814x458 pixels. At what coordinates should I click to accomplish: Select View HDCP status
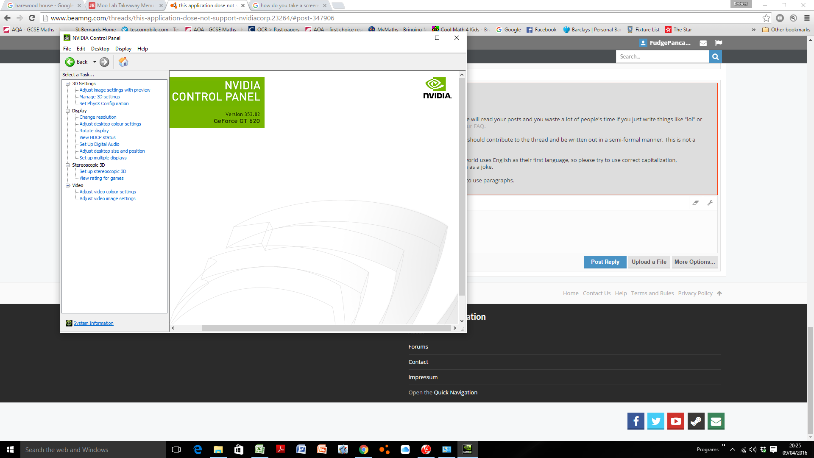98,137
